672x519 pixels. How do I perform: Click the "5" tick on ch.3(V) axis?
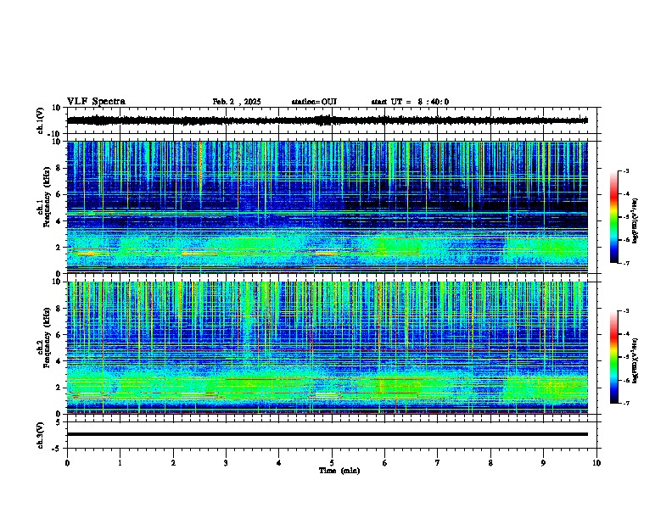point(59,422)
